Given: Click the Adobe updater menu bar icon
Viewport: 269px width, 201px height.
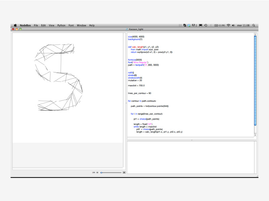Looking at the screenshot, I should point(194,25).
